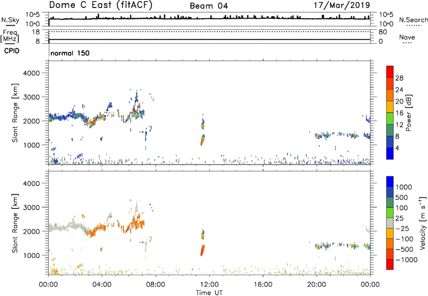The image size is (428, 296).
Task: Click the "Nave" legend label
Action: (x=407, y=37)
